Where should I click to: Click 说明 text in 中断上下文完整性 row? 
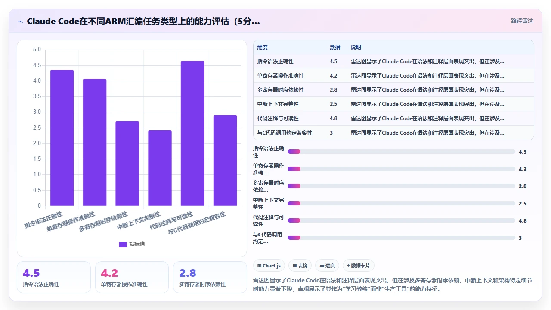coord(427,104)
